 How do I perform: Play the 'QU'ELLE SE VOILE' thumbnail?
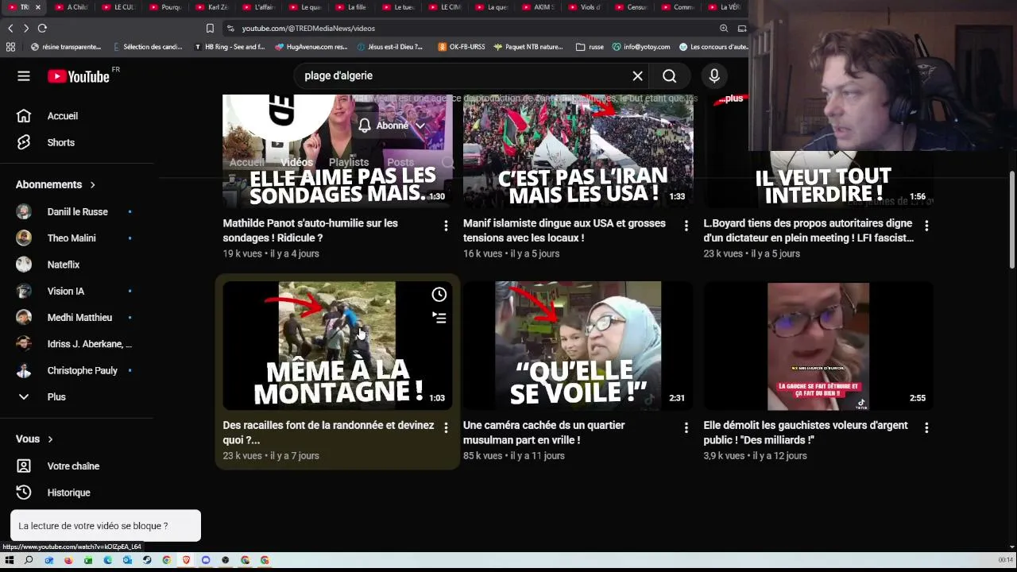(578, 346)
